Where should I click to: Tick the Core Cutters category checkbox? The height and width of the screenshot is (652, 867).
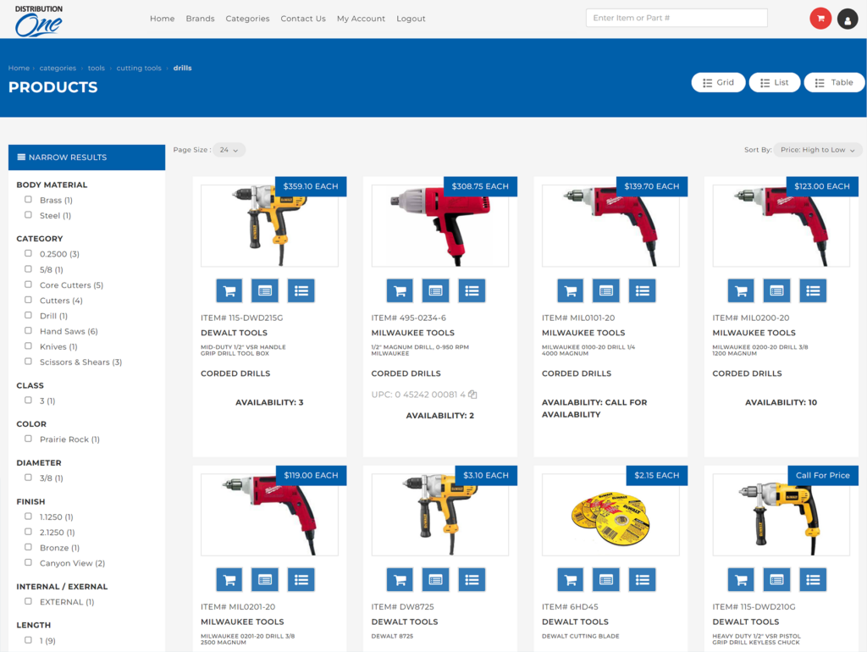coord(28,285)
